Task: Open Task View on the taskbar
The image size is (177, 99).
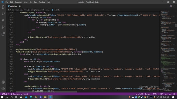Action: pyautogui.click(x=16, y=97)
